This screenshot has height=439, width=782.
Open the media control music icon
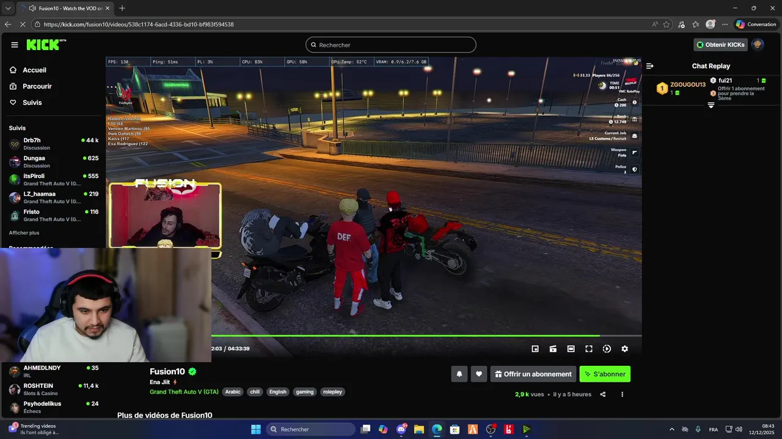681,24
